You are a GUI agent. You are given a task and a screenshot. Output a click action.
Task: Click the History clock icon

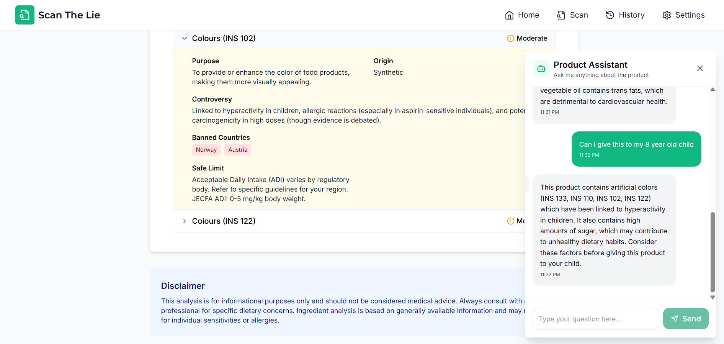[610, 15]
